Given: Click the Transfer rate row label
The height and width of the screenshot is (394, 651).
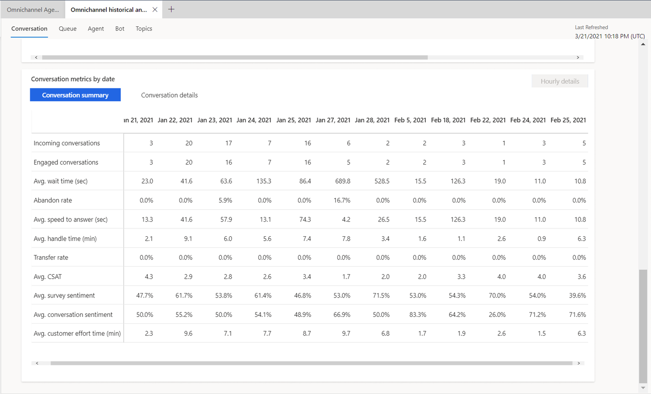Looking at the screenshot, I should point(51,258).
